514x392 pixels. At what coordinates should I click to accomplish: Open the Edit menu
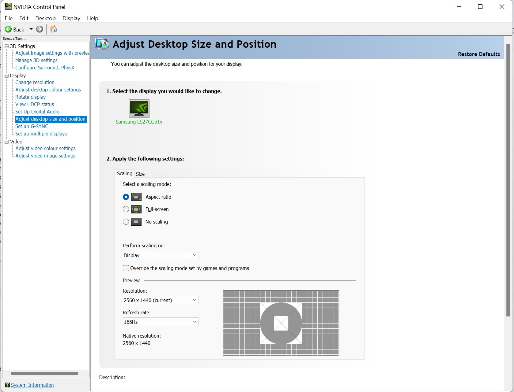(24, 18)
